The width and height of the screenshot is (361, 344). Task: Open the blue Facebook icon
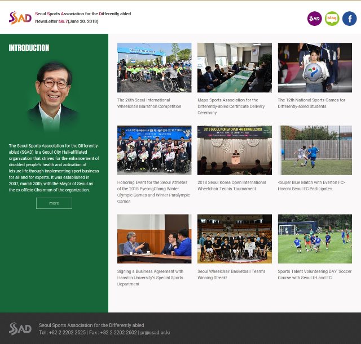[350, 19]
